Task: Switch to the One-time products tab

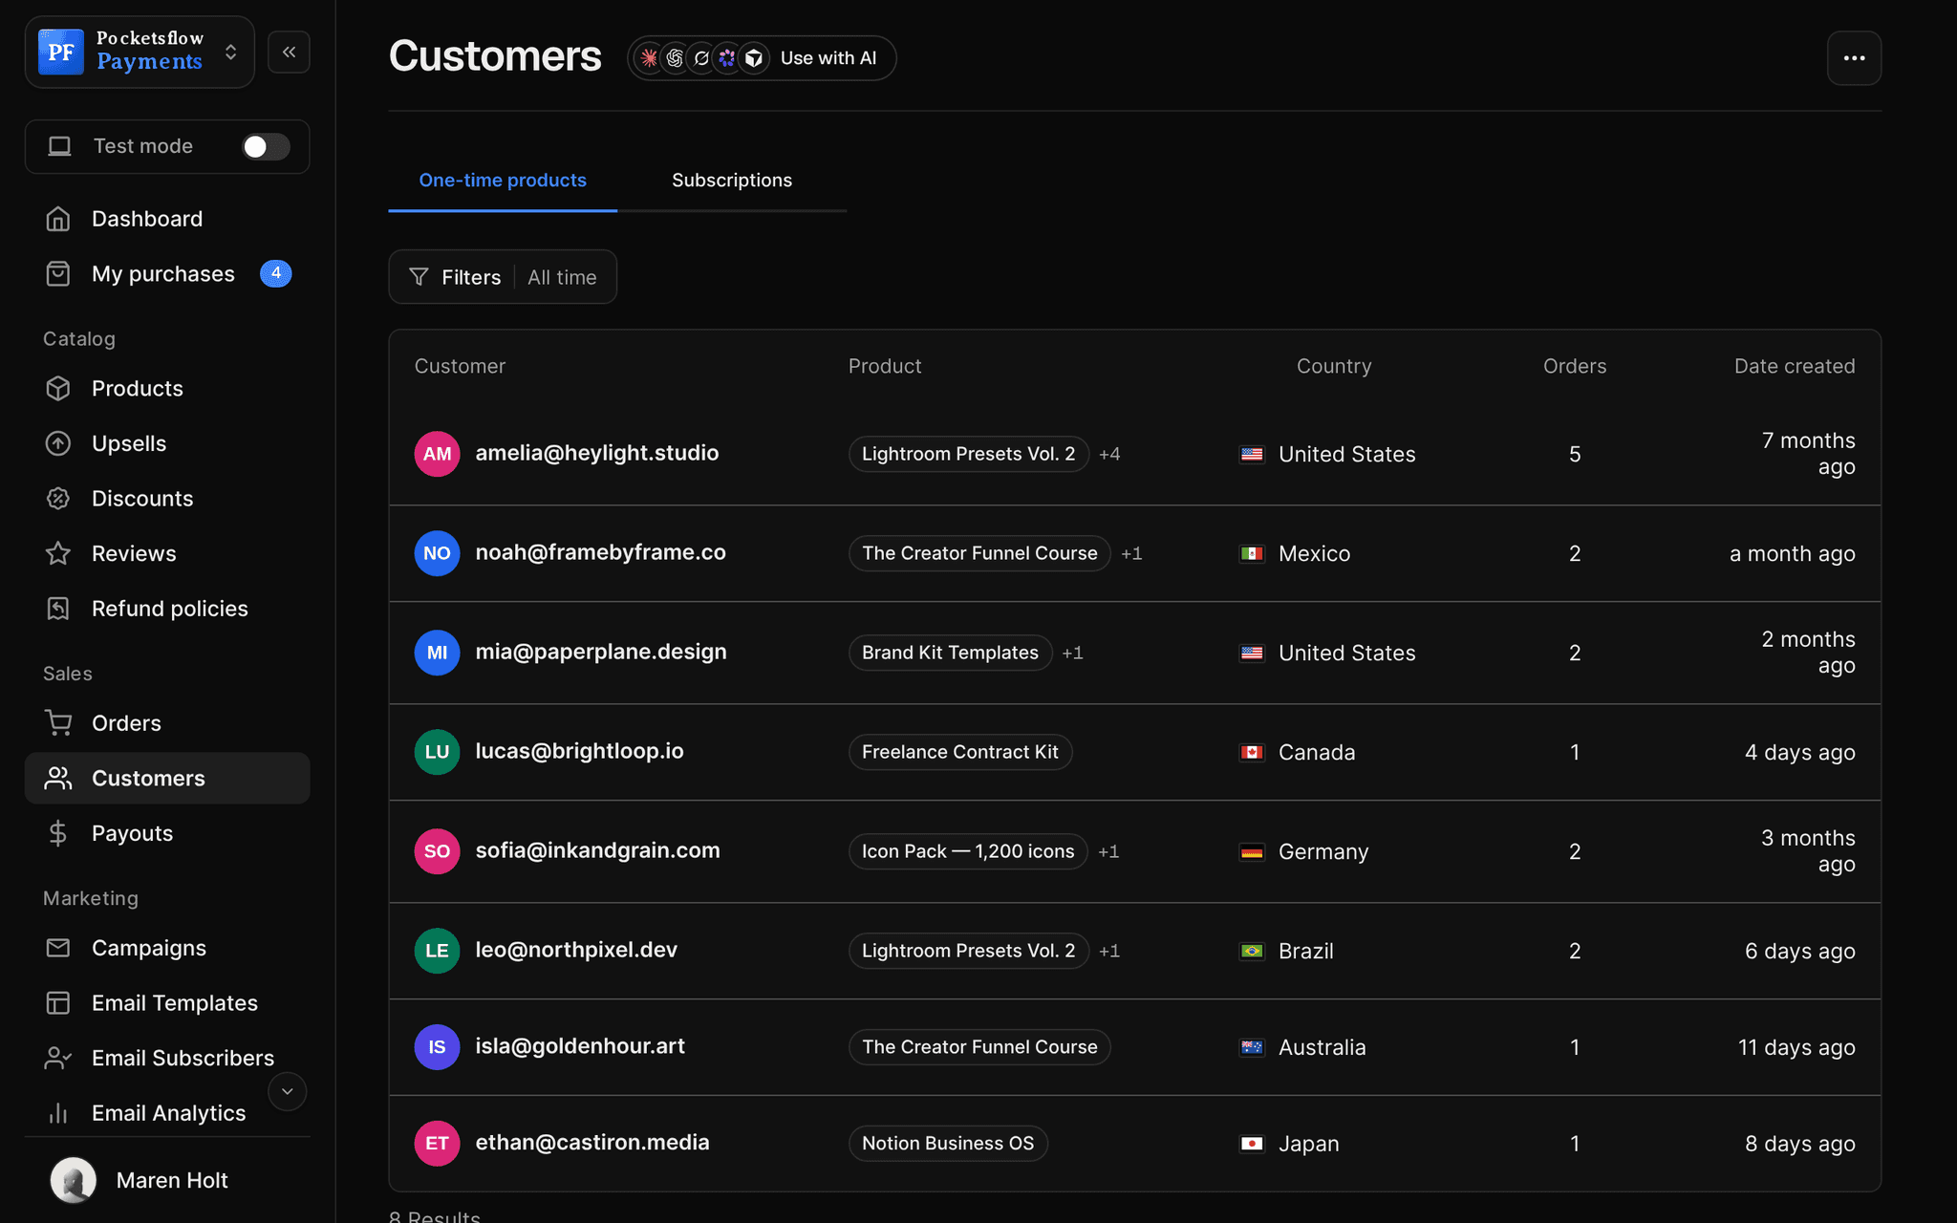Action: 503,180
